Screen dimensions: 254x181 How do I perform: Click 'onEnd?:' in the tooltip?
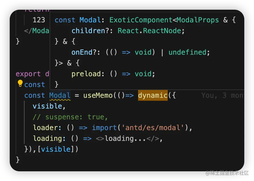point(86,52)
